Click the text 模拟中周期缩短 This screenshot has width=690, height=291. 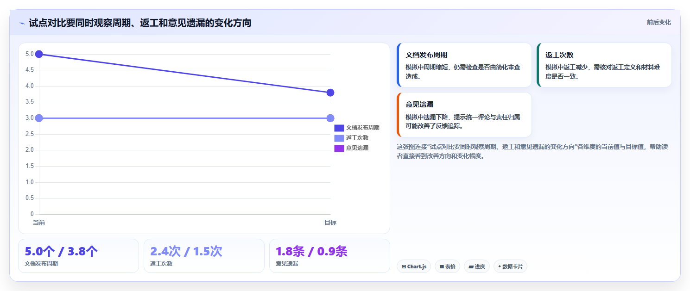pos(463,72)
